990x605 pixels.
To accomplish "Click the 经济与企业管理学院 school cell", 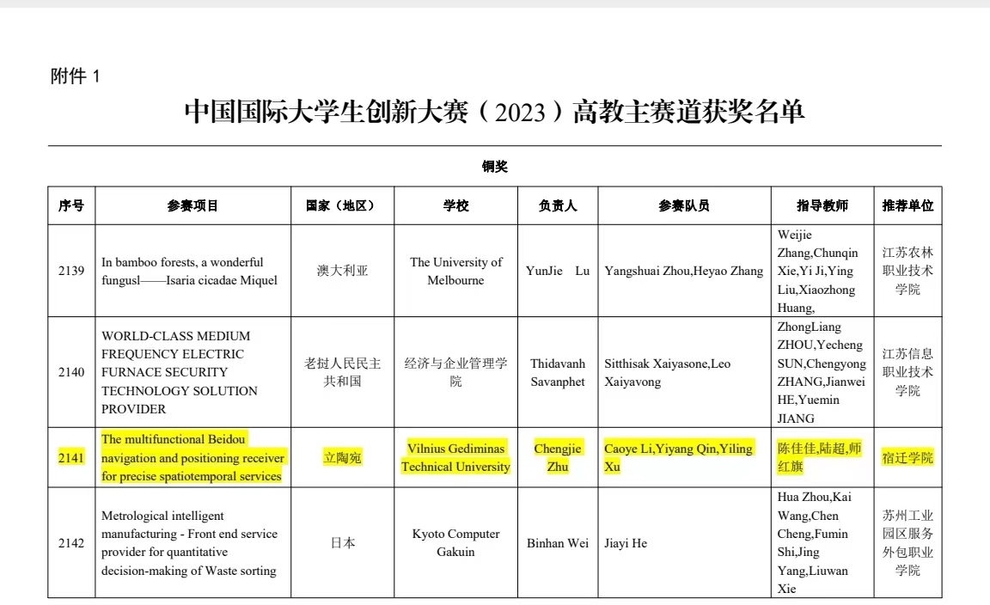I will coord(455,372).
